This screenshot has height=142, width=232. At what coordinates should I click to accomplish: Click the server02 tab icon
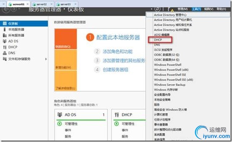pyautogui.click(x=34, y=4)
